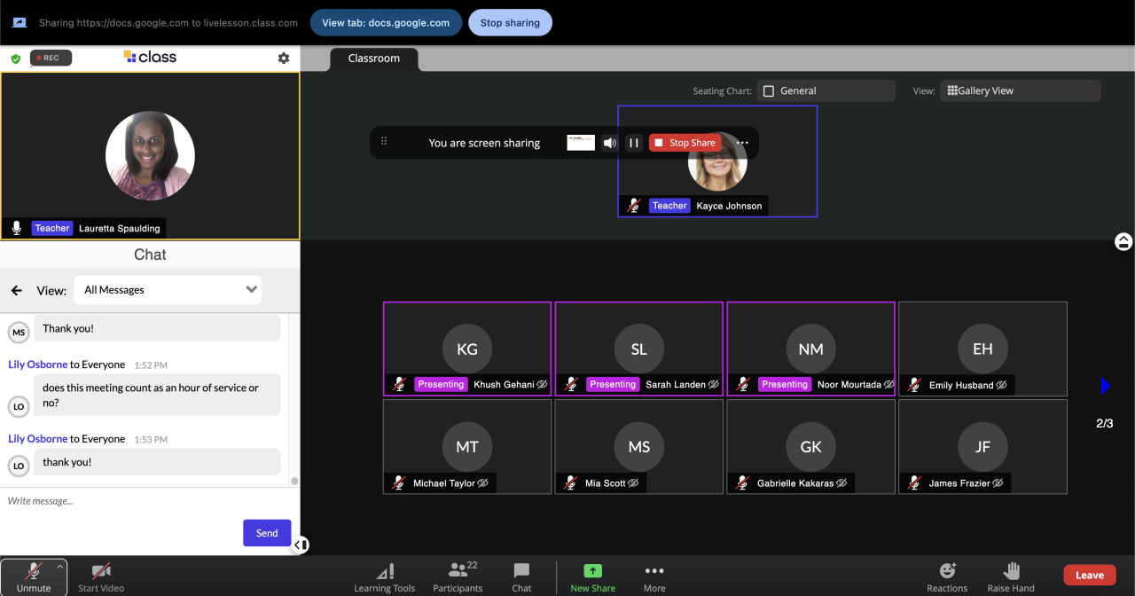Open Learning Tools
The width and height of the screenshot is (1135, 596).
(x=385, y=577)
